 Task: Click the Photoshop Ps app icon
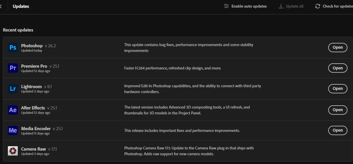[x=13, y=48]
